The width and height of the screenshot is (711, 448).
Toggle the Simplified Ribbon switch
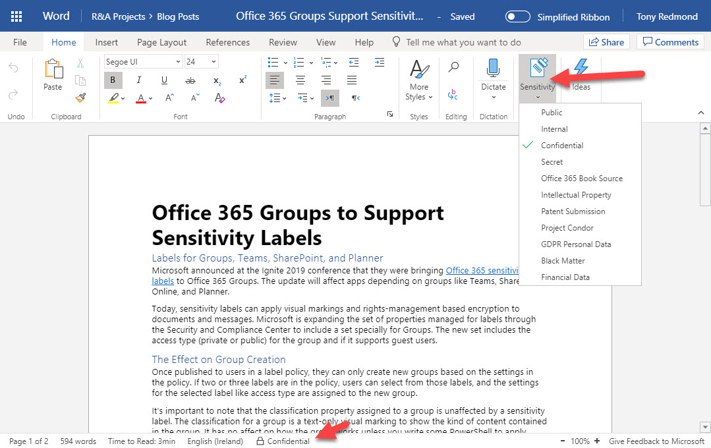click(x=517, y=16)
